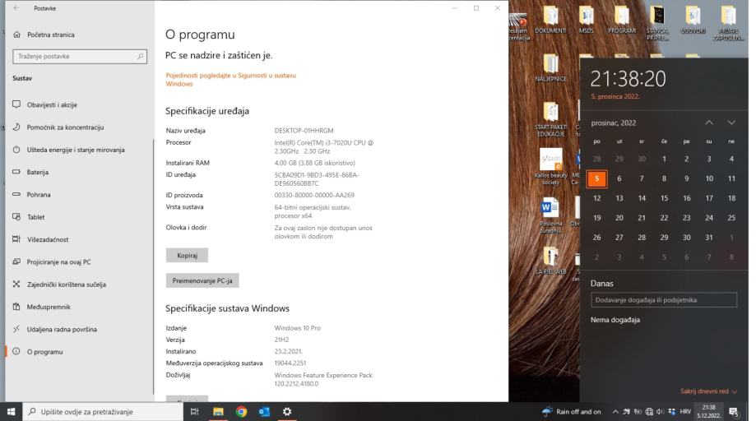Open the LA PIEL WEB desktop icon

click(550, 261)
